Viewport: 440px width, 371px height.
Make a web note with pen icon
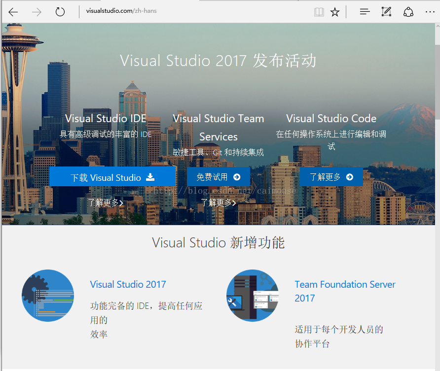[386, 12]
